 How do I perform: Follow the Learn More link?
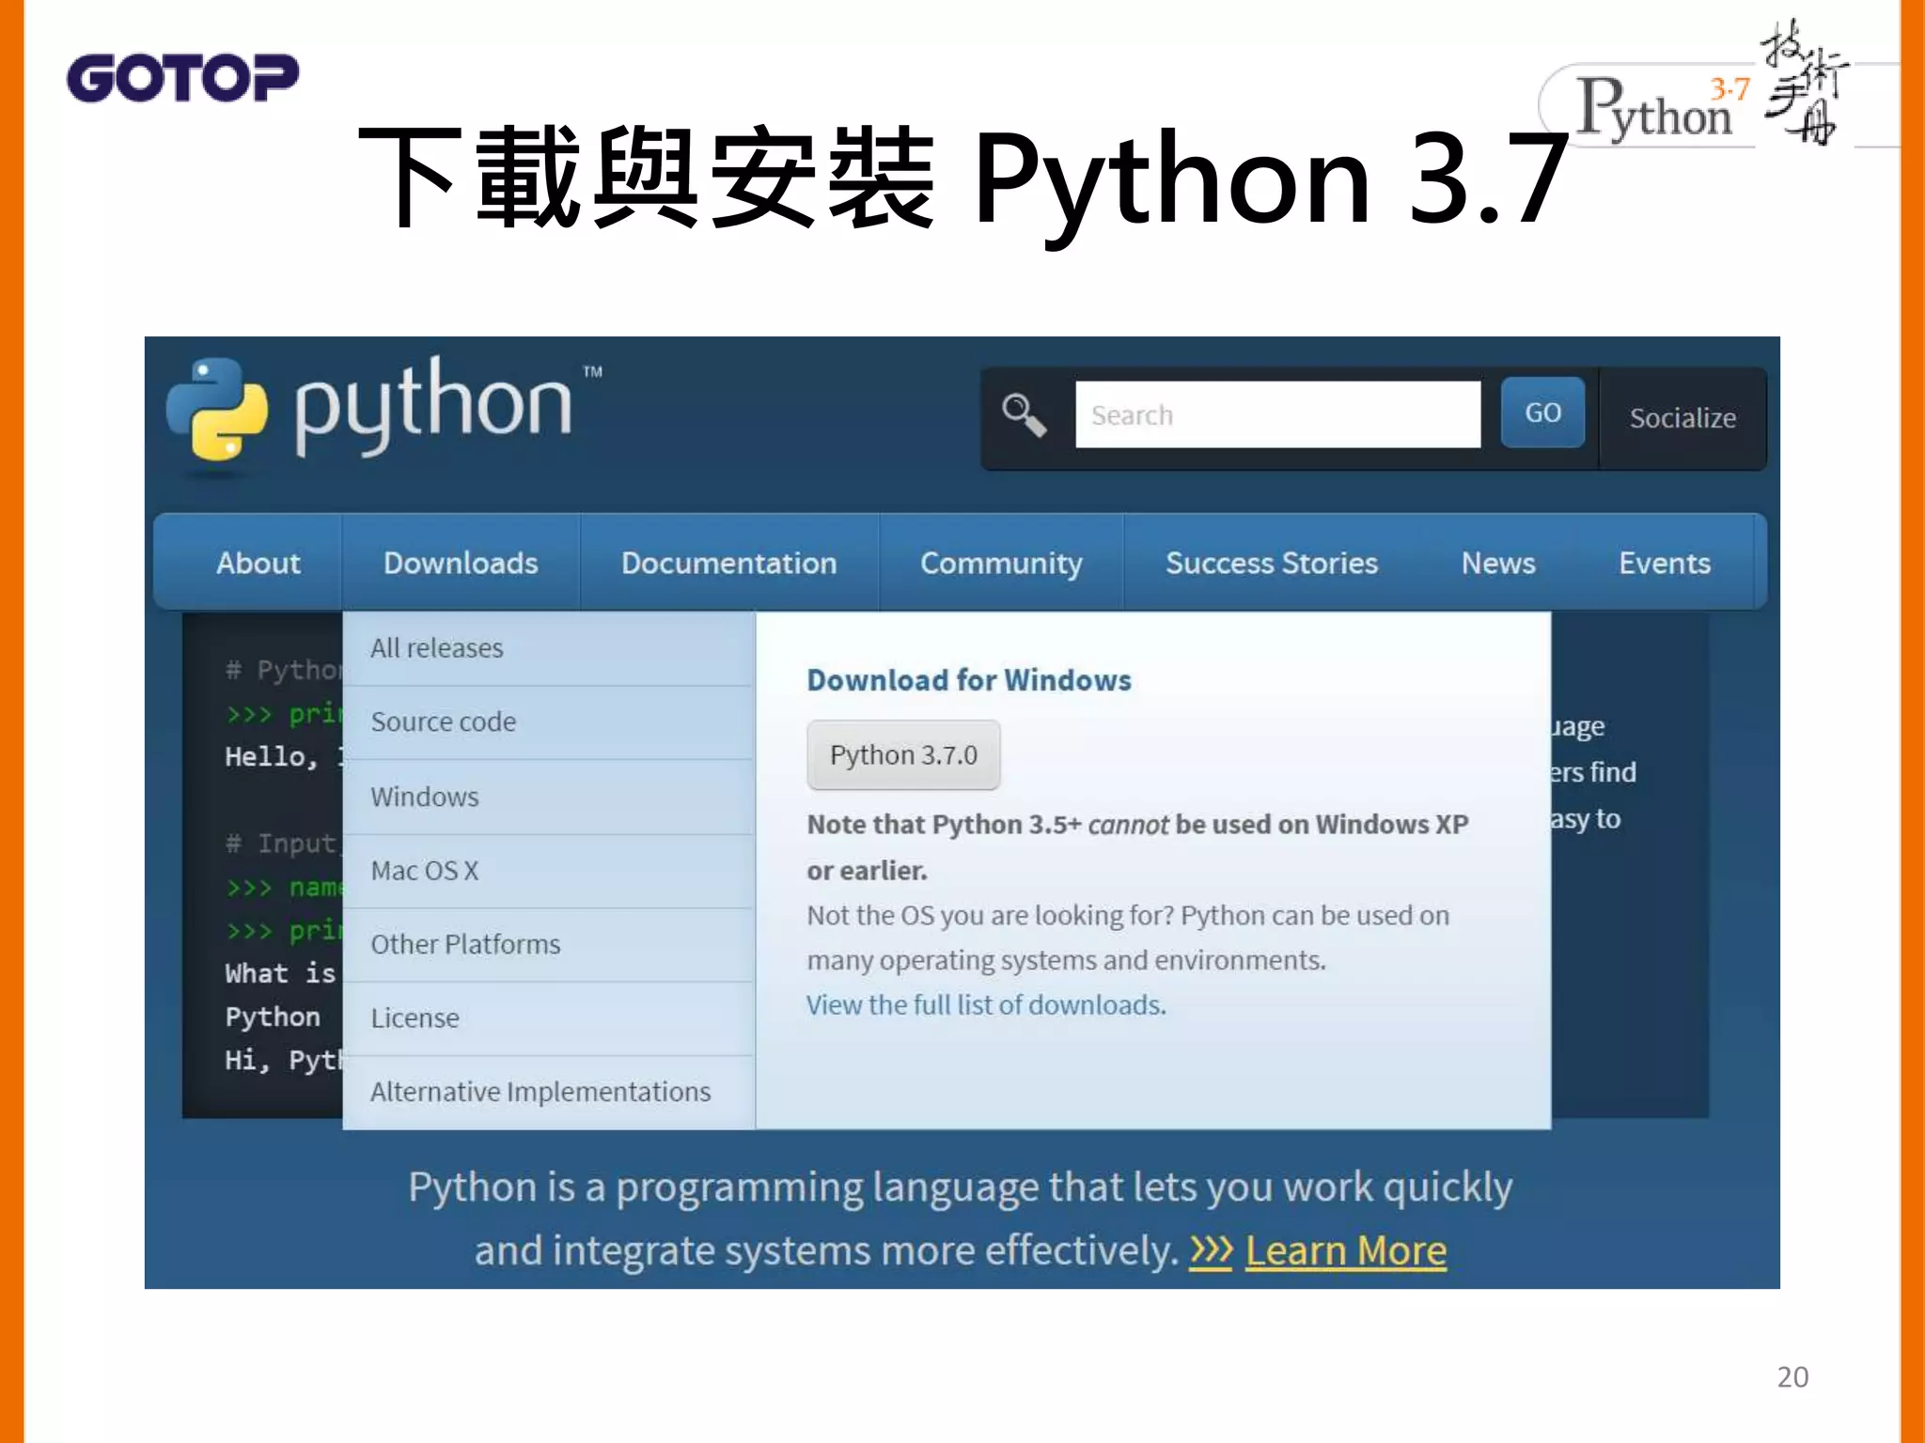point(1345,1251)
